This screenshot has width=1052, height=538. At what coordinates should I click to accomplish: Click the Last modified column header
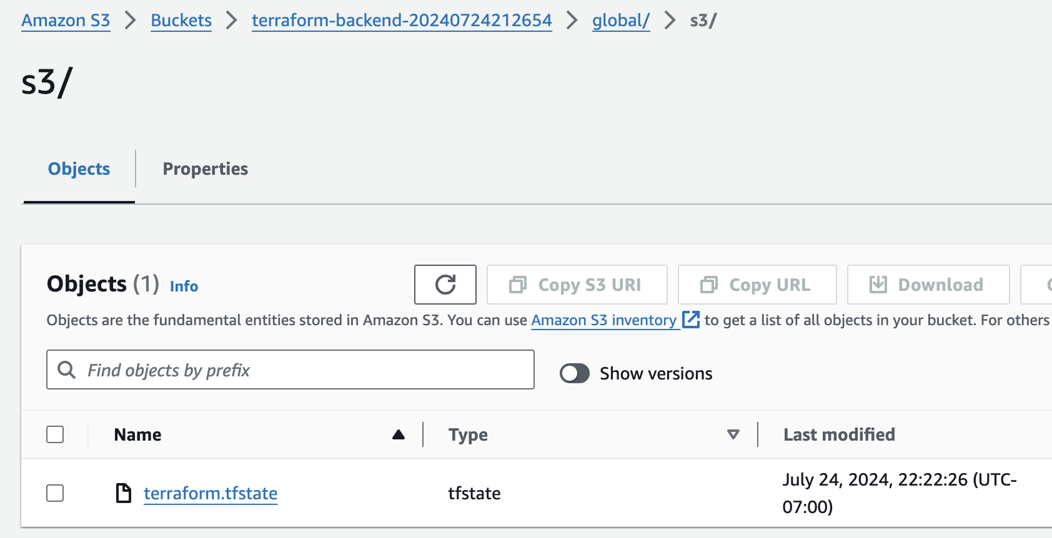tap(839, 434)
